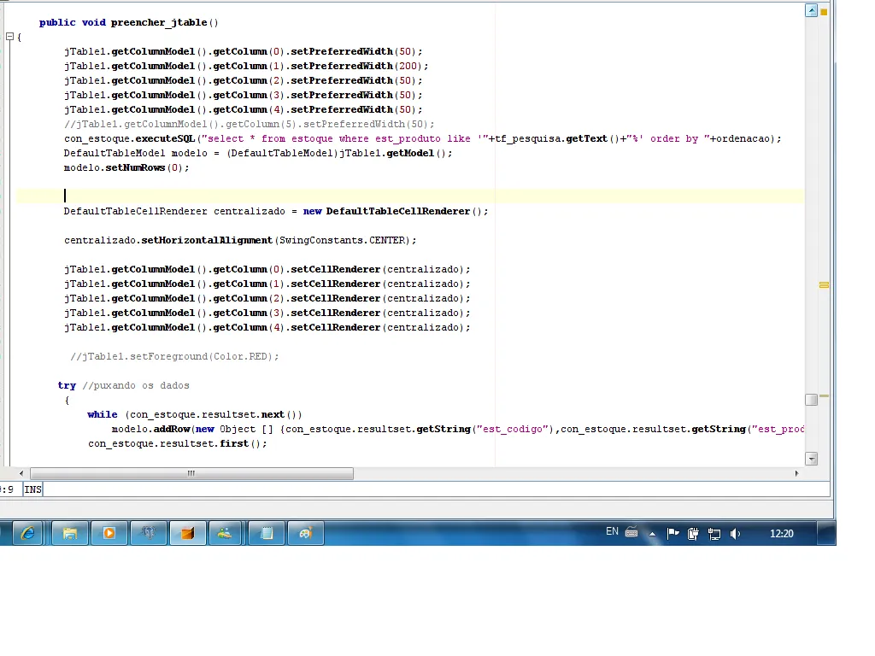Click the 'try' keyword
The image size is (875, 656).
67,385
